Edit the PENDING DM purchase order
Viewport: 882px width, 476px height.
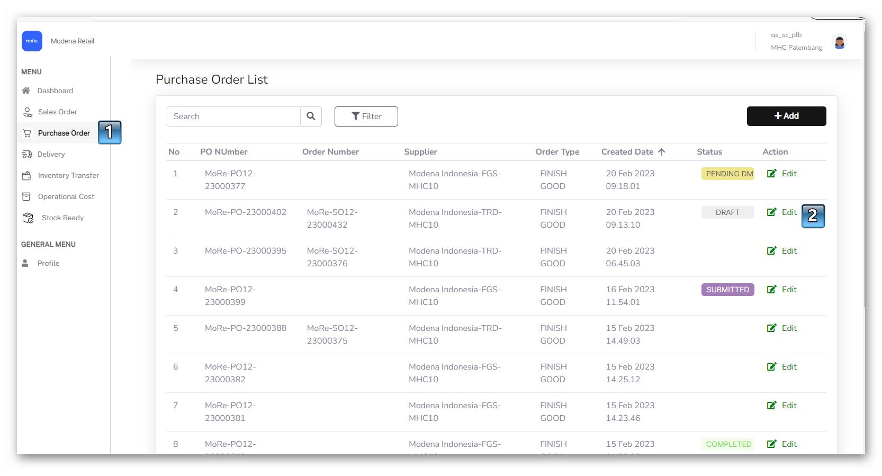(x=782, y=174)
